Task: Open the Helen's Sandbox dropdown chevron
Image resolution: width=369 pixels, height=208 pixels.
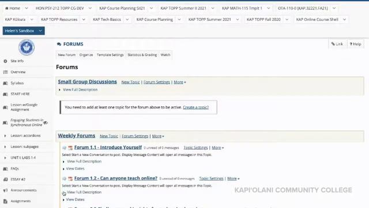Action: click(40, 31)
